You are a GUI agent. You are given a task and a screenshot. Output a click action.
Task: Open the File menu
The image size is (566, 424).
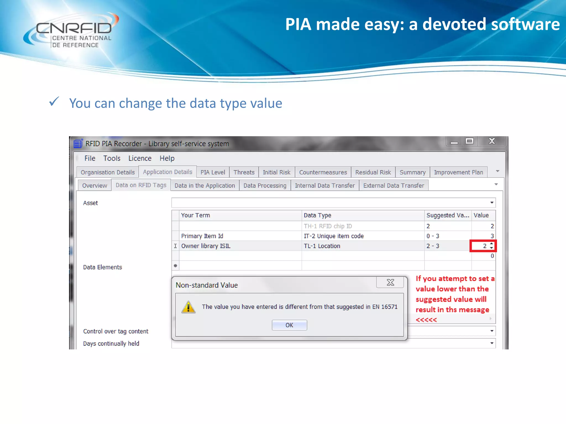pos(90,158)
